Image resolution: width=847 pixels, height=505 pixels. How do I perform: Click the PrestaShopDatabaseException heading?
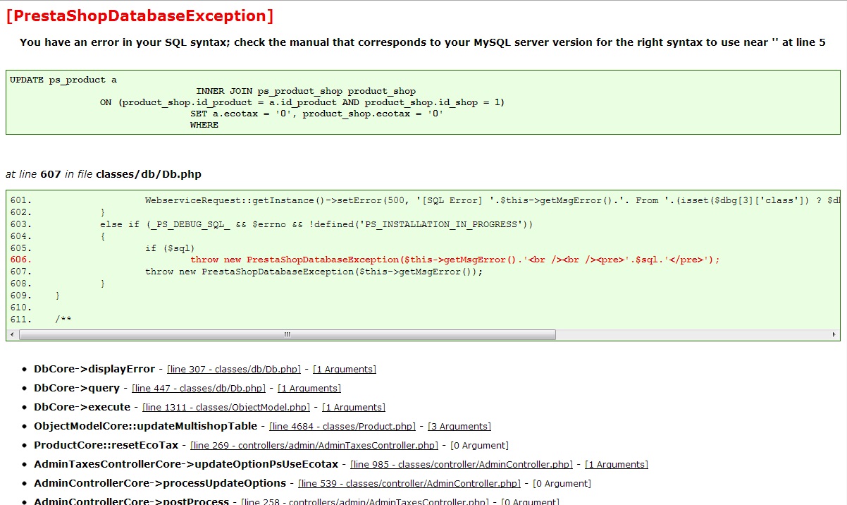[140, 16]
